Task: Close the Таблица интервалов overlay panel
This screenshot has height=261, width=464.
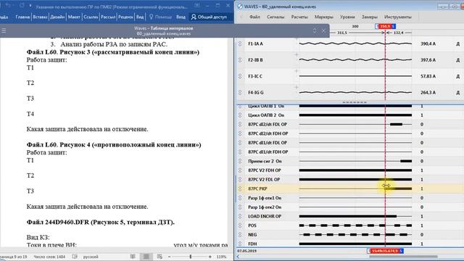Action: [323, 30]
